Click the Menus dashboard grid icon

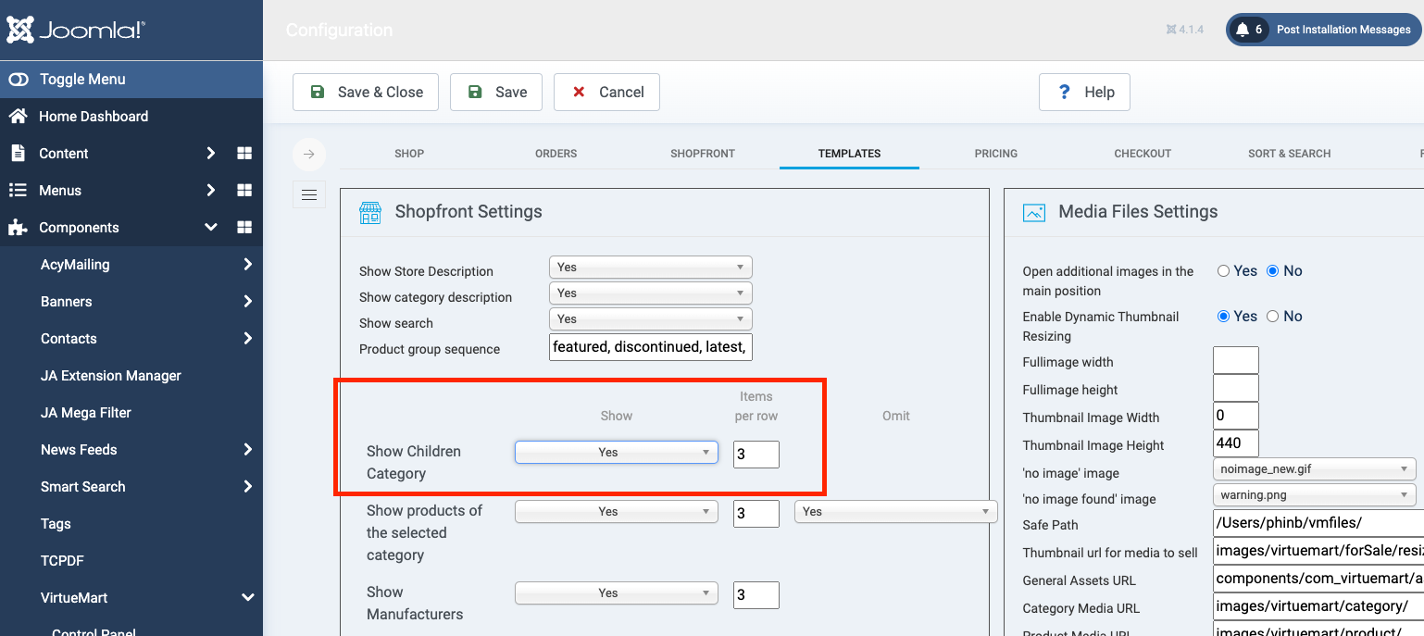(x=244, y=191)
